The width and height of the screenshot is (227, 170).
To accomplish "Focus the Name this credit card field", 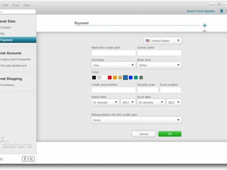I will click(113, 53).
